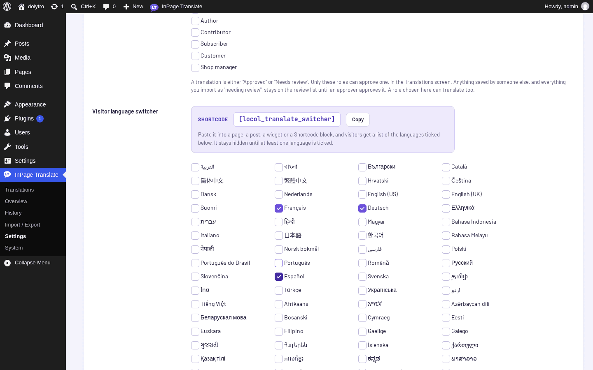Uncheck the Deutsch language checkbox
593x370 pixels.
(x=362, y=208)
